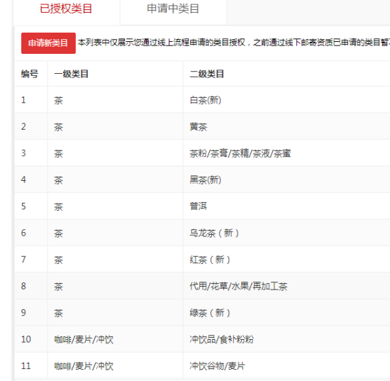Select the 编号 column header
The image size is (390, 381).
tap(30, 74)
